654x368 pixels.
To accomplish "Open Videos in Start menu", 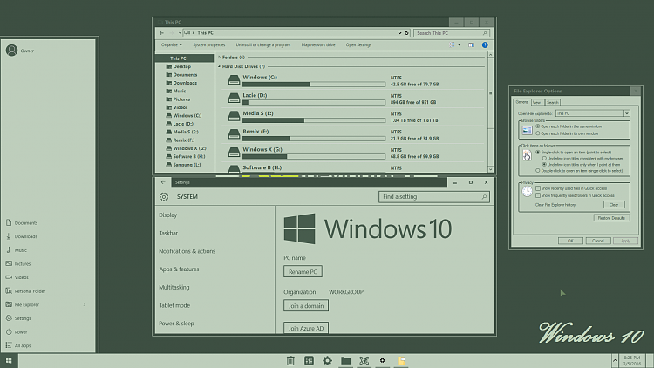I will pos(17,277).
